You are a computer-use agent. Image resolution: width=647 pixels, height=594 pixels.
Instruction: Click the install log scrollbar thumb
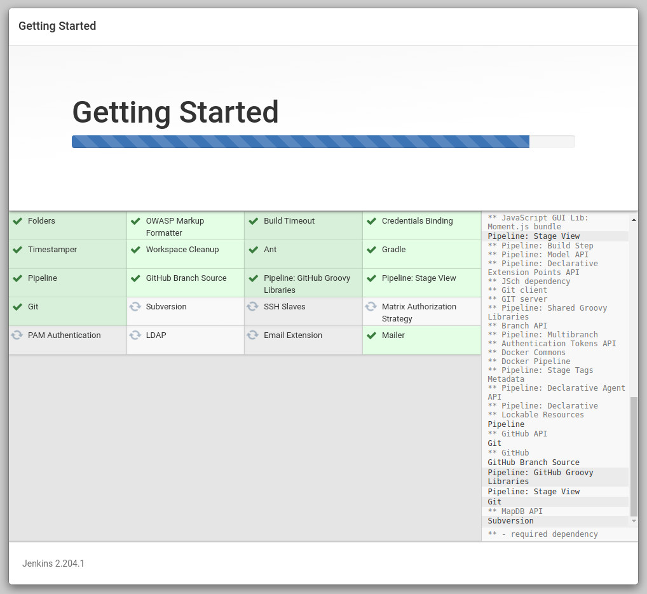click(634, 457)
